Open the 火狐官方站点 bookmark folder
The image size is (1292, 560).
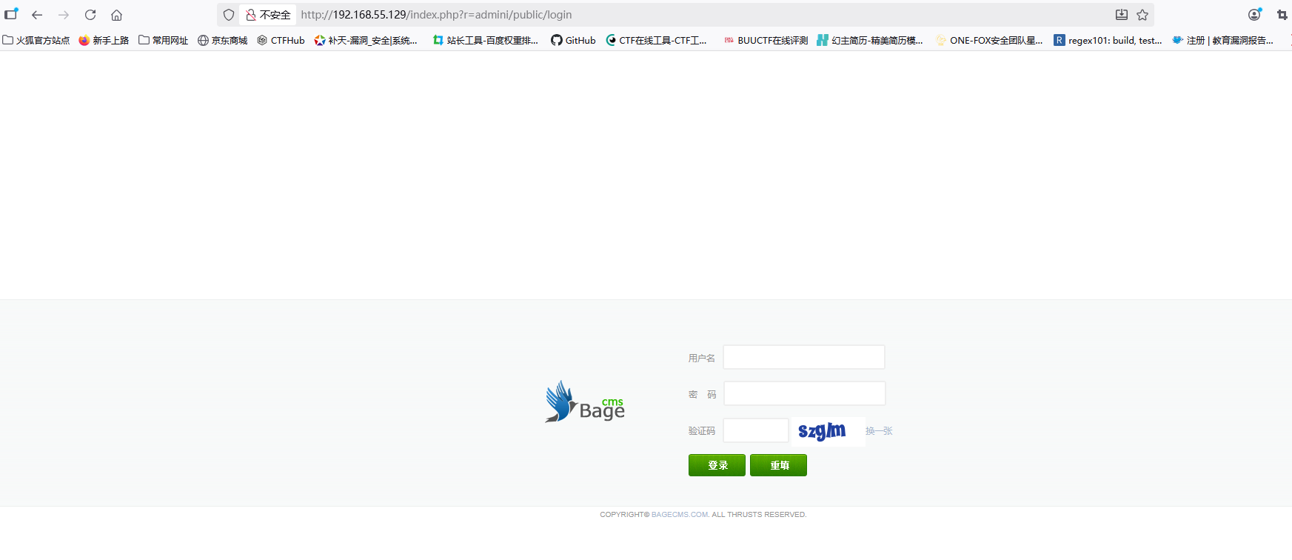[36, 40]
